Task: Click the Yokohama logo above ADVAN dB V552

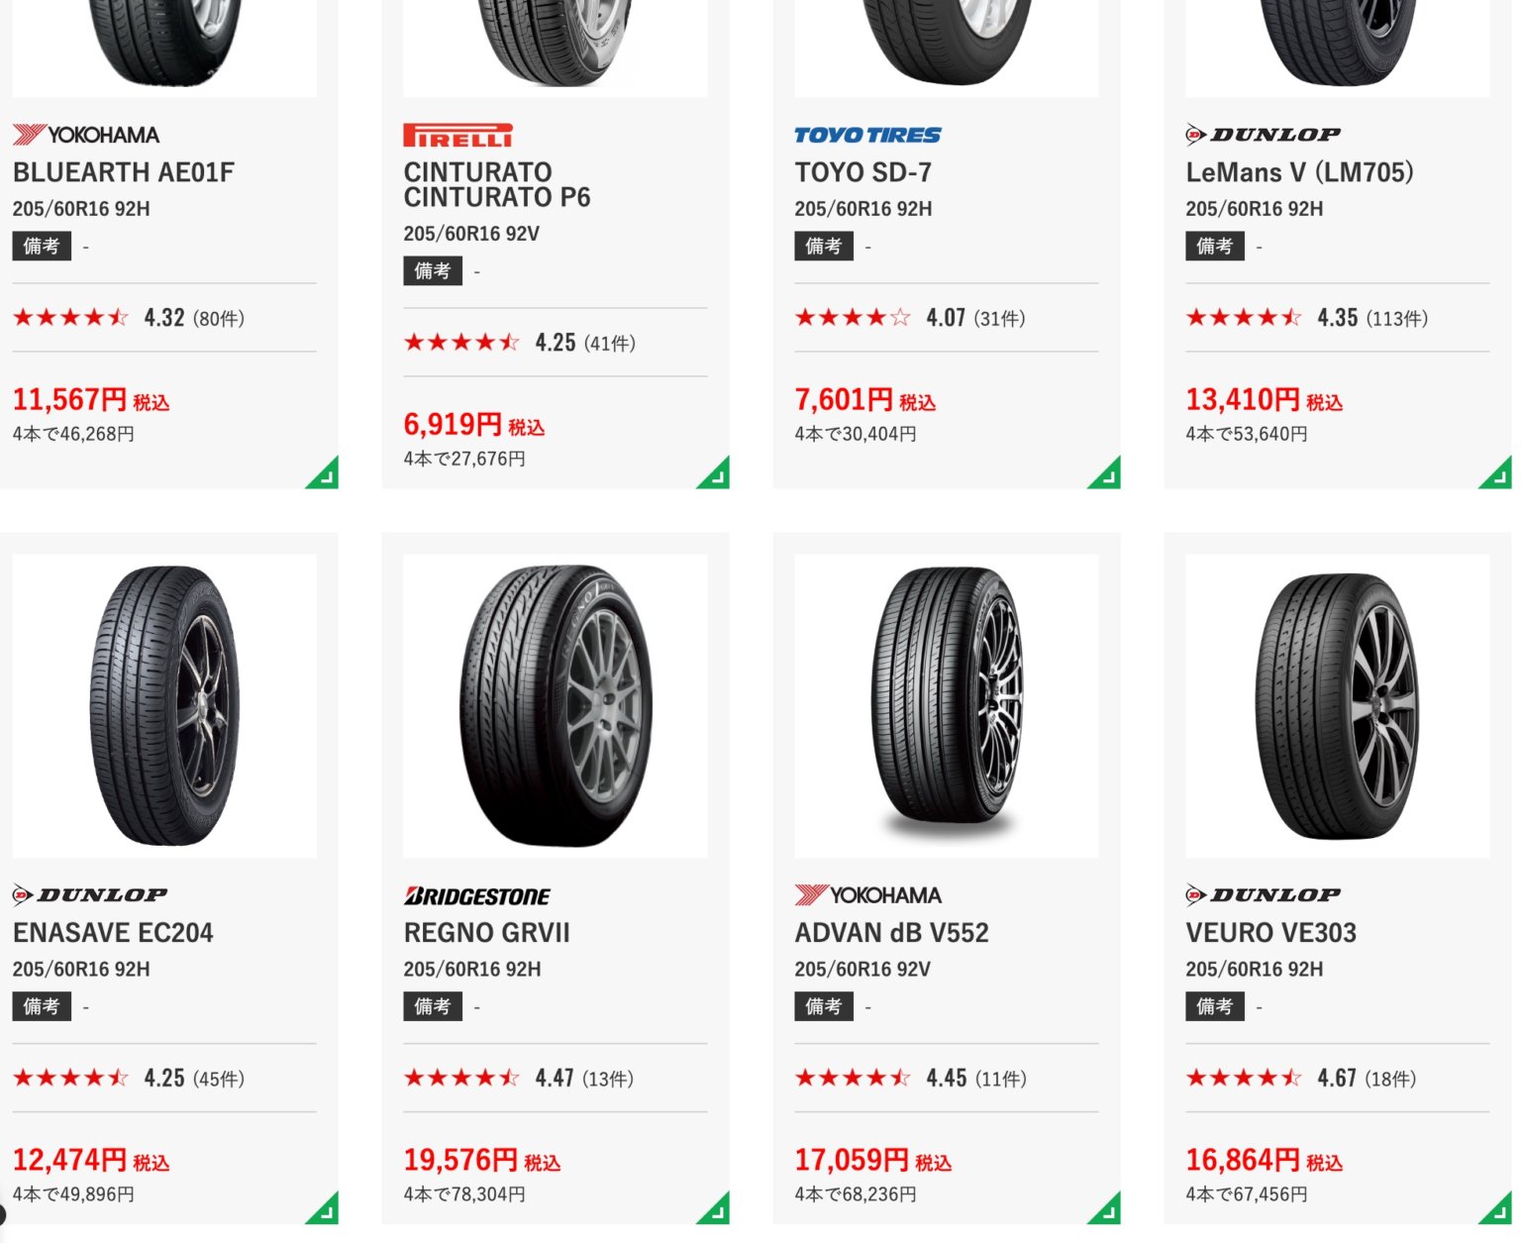Action: [867, 895]
